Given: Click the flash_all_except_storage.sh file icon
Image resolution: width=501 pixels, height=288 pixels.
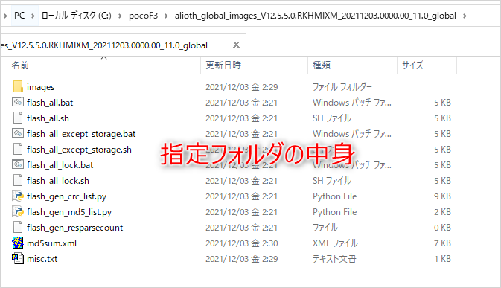Looking at the screenshot, I should click(18, 150).
